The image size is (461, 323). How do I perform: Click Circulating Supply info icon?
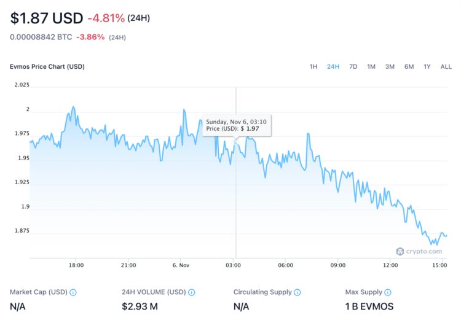pos(297,293)
